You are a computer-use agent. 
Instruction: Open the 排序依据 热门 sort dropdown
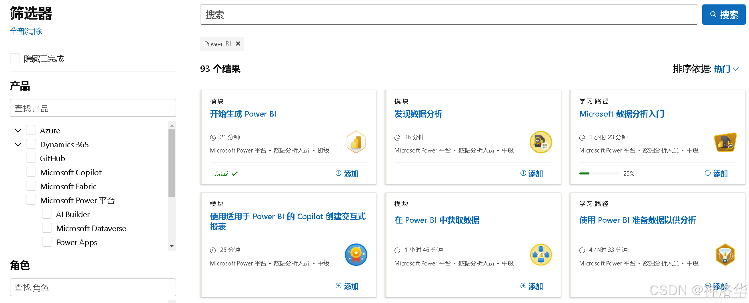[726, 69]
